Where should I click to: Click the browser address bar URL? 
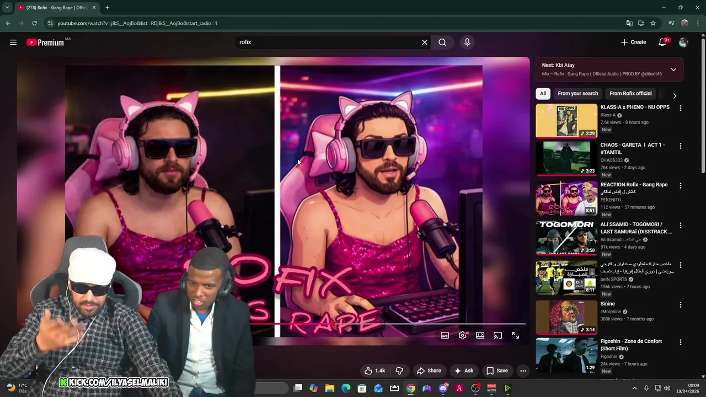(137, 23)
